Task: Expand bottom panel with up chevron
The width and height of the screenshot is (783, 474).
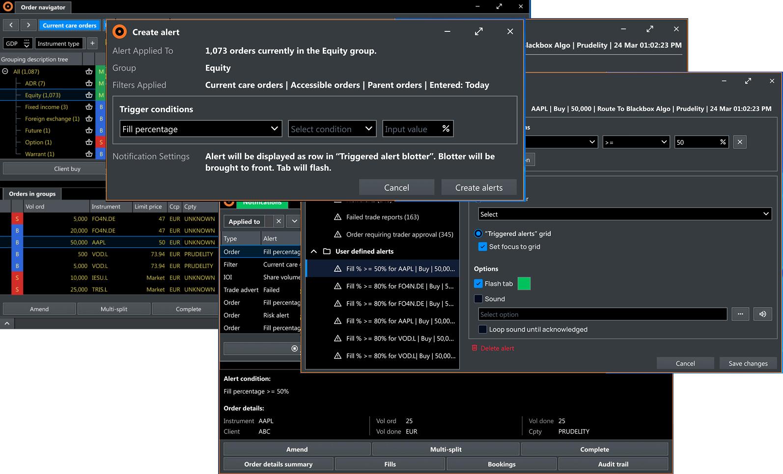Action: click(7, 323)
